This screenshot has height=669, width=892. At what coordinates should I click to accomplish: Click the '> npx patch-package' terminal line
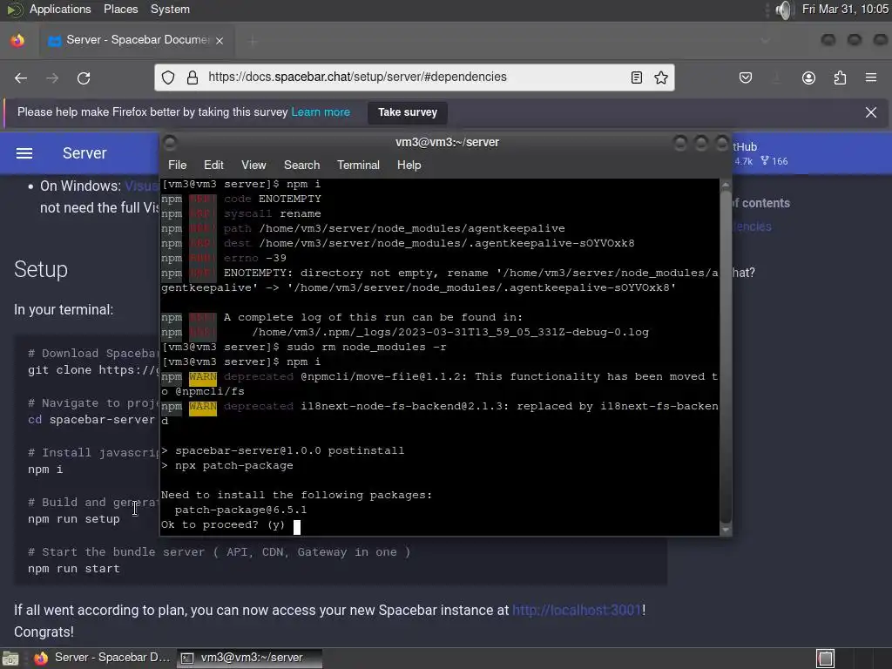(227, 465)
